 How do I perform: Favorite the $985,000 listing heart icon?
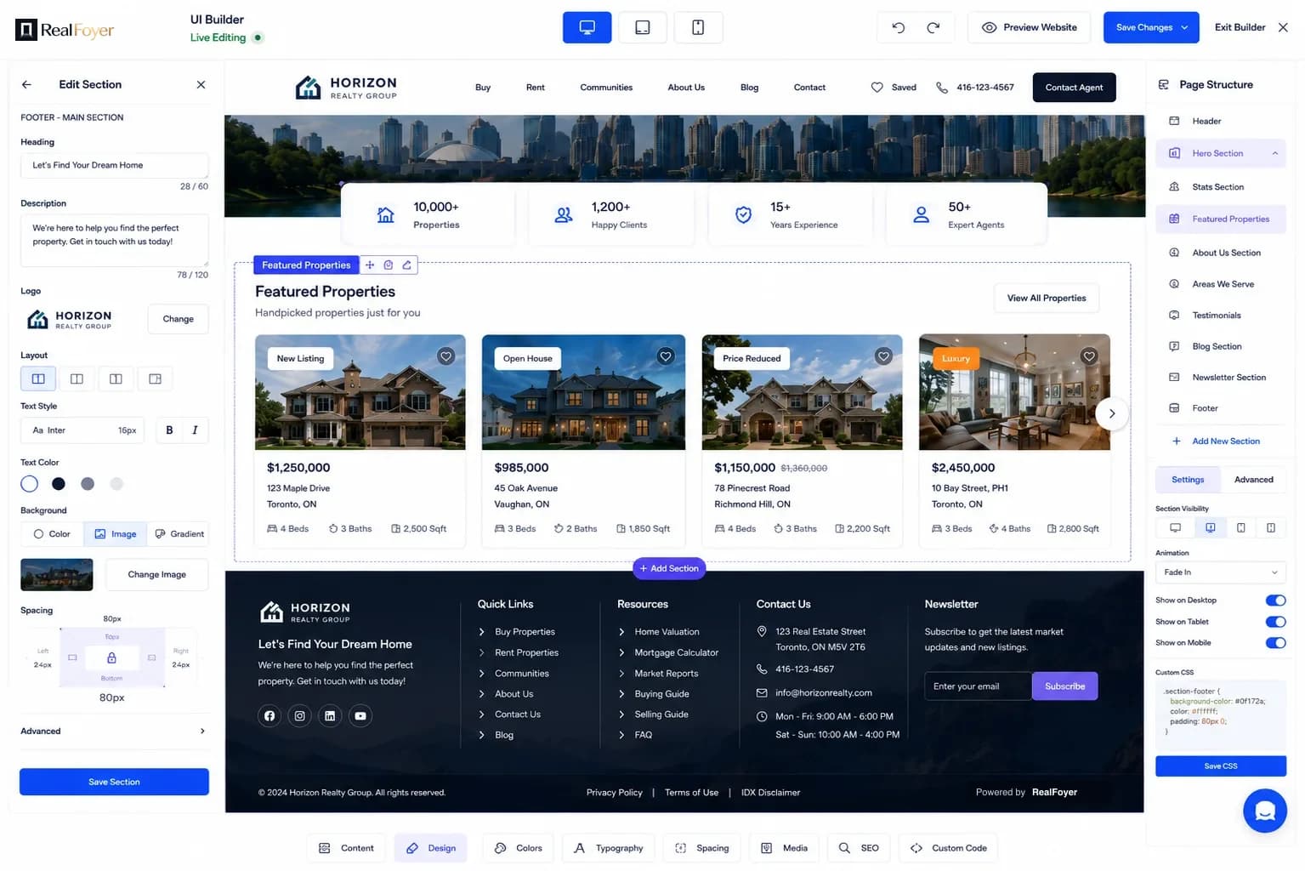point(666,356)
